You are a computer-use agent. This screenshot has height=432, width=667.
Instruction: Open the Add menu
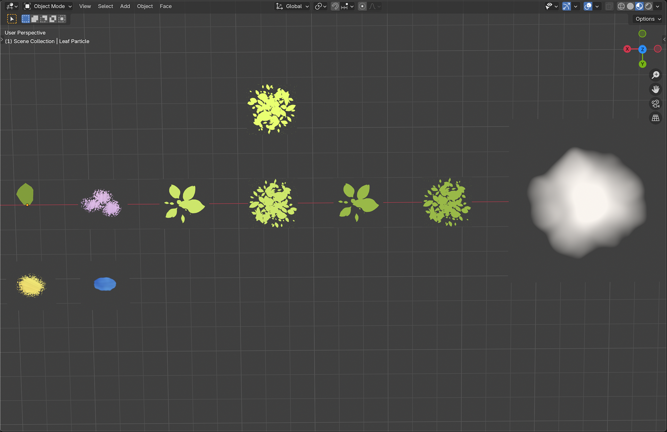(125, 6)
